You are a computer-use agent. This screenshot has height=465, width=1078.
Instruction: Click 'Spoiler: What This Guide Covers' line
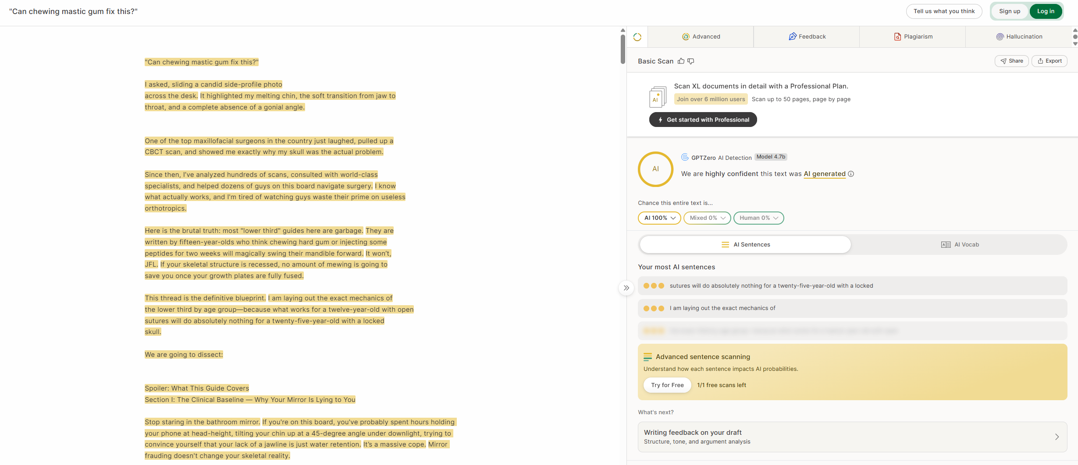[x=197, y=388]
